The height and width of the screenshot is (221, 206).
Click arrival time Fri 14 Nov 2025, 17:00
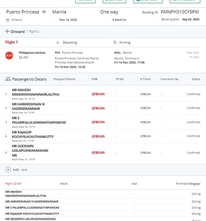pyautogui.click(x=129, y=63)
